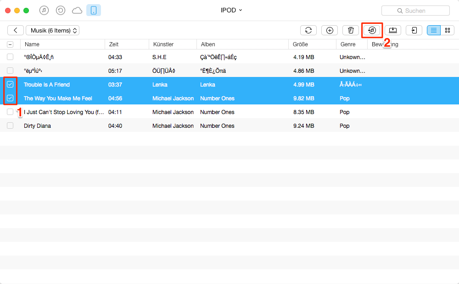Add music with the plus button

pyautogui.click(x=330, y=30)
